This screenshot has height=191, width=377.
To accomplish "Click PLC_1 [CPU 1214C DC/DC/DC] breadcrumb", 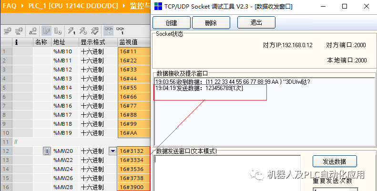I will coord(73,6).
